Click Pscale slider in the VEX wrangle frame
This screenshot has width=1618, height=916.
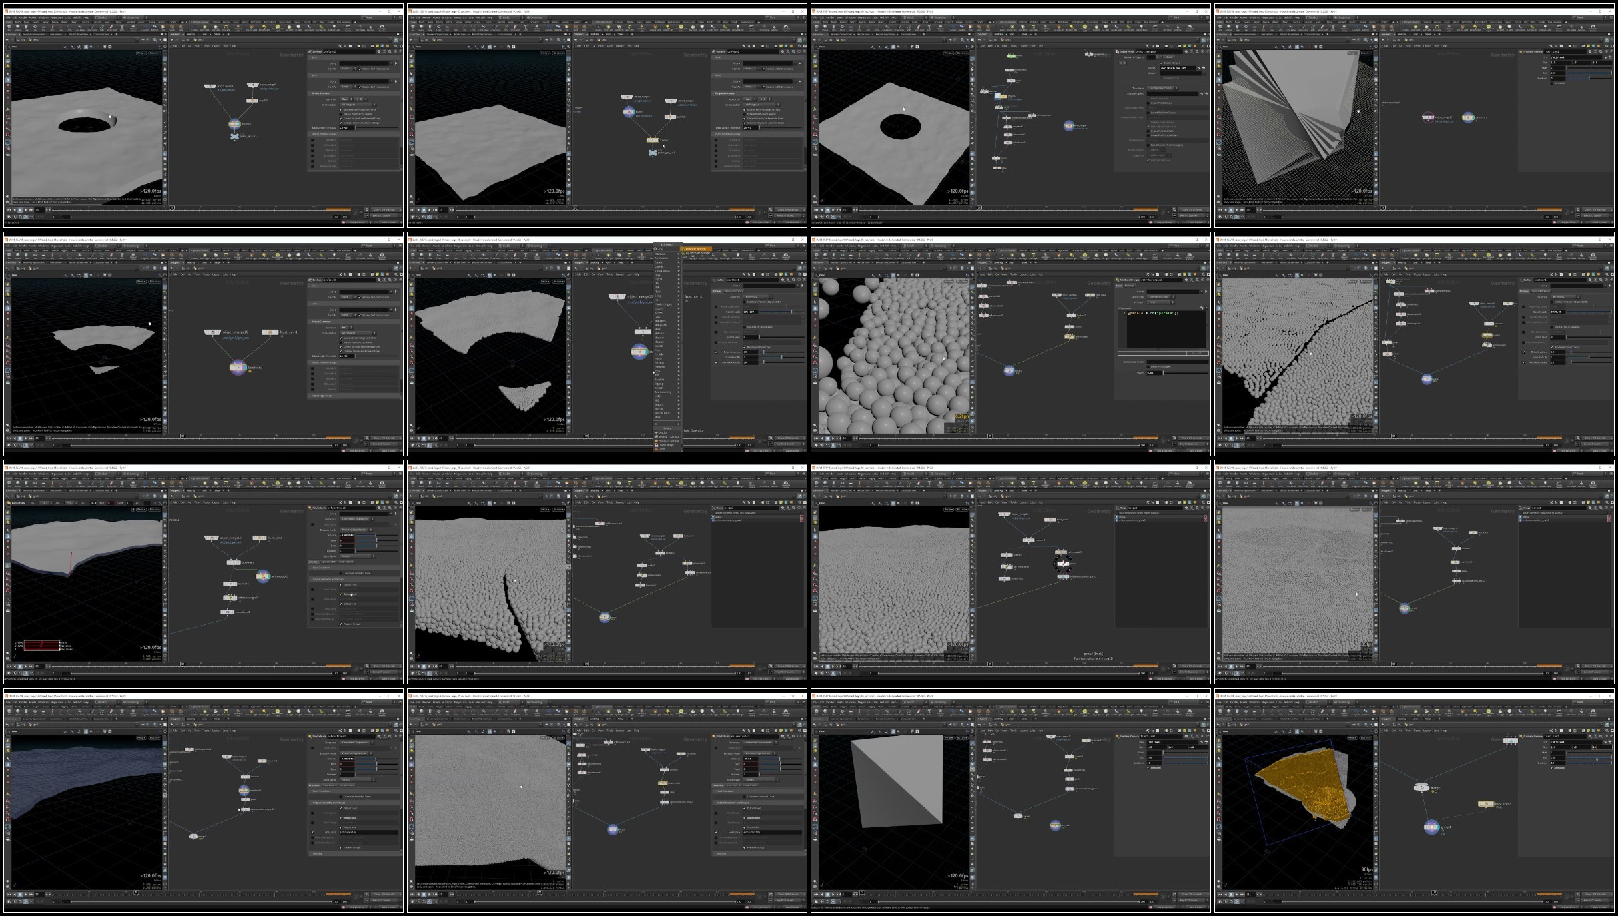click(1181, 372)
